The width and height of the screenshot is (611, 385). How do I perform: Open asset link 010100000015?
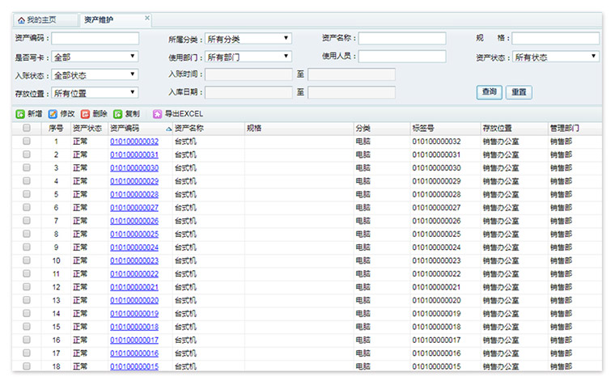pos(134,366)
